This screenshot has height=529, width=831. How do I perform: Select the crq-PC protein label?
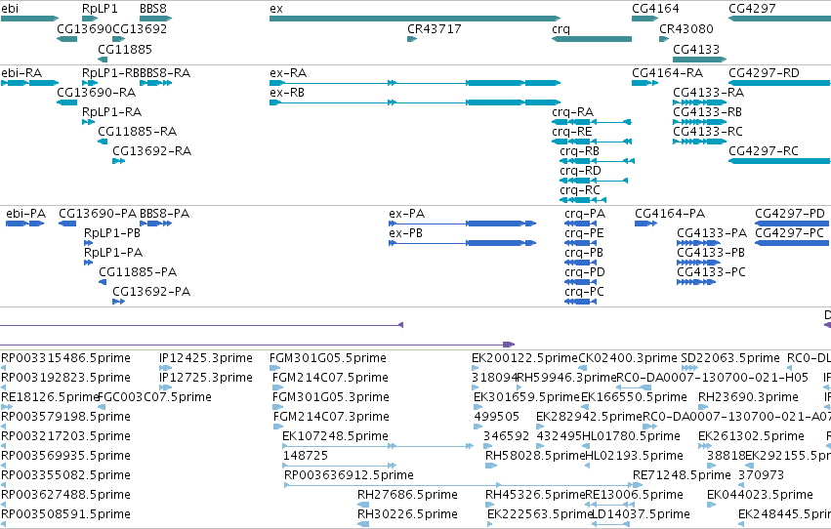point(584,291)
